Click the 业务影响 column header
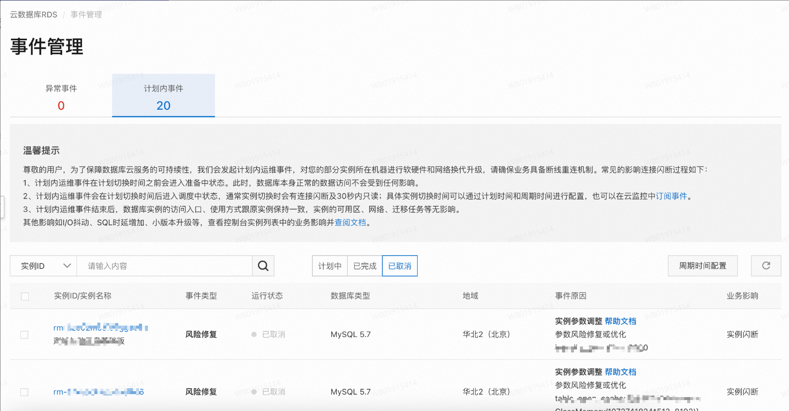This screenshot has width=789, height=411. (x=743, y=296)
